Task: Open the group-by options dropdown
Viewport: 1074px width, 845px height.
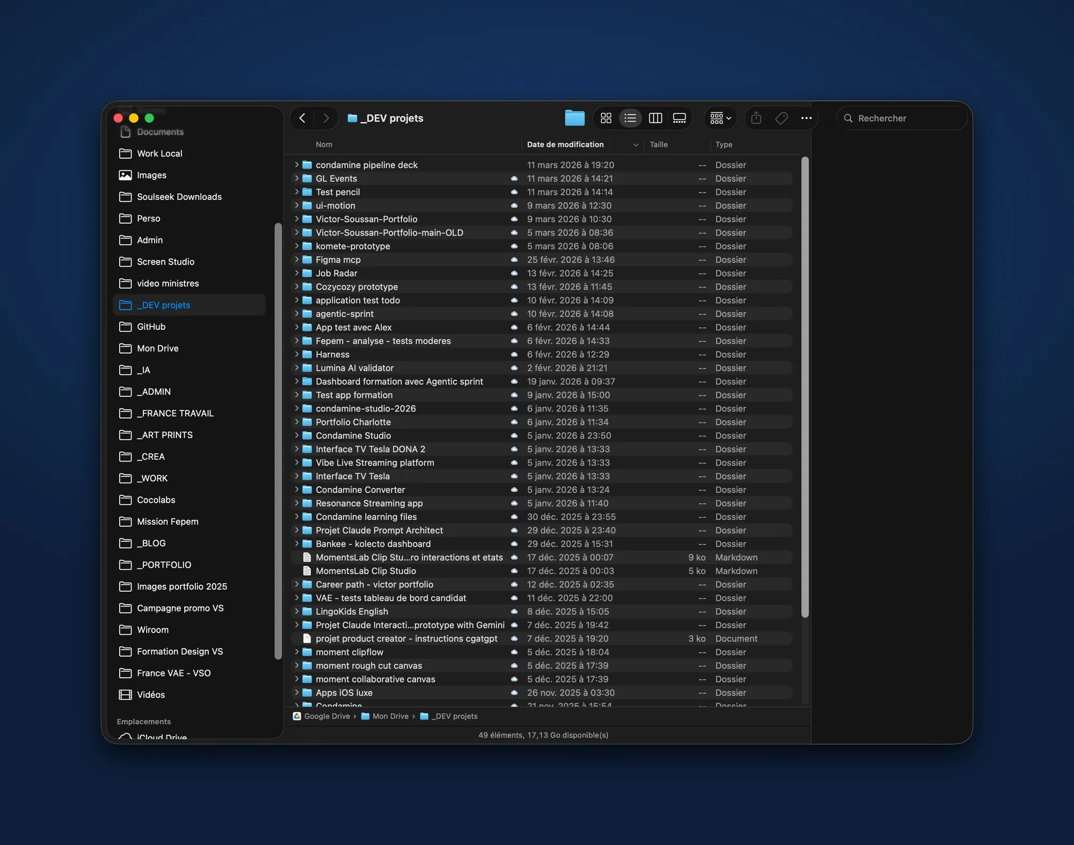Action: [720, 118]
